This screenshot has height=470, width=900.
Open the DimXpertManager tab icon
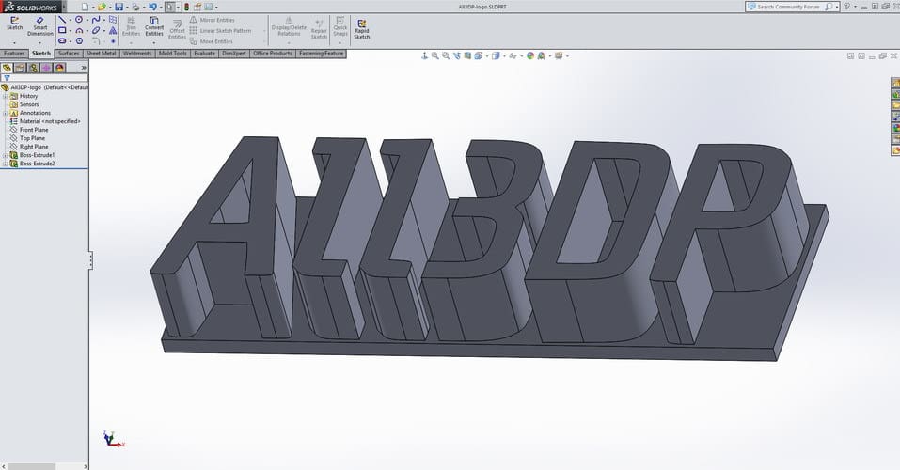point(46,68)
